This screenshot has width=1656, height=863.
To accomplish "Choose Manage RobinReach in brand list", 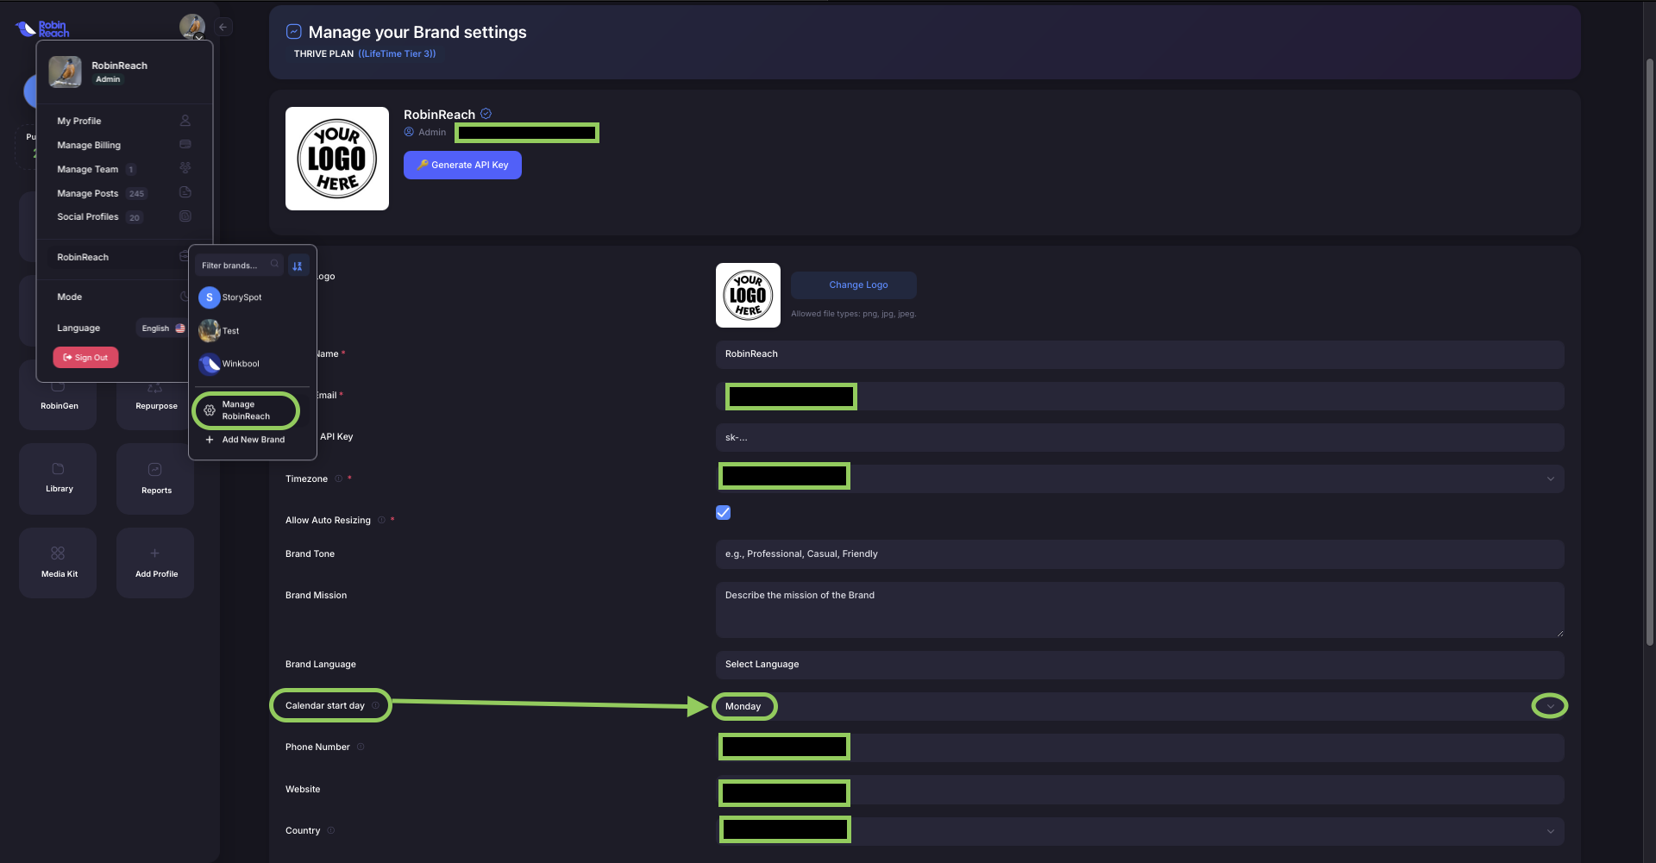I will pyautogui.click(x=246, y=410).
